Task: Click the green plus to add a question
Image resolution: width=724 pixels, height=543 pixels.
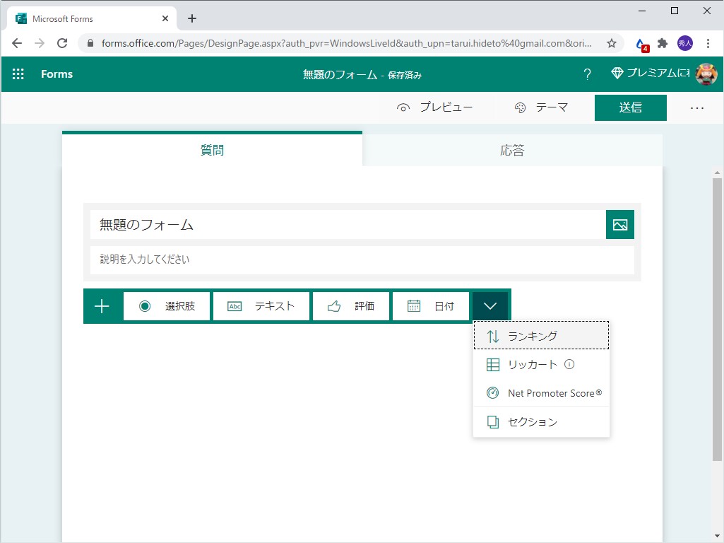Action: point(102,305)
